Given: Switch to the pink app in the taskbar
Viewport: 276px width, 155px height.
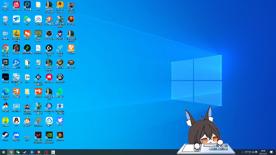Looking at the screenshot, I should coord(53,152).
